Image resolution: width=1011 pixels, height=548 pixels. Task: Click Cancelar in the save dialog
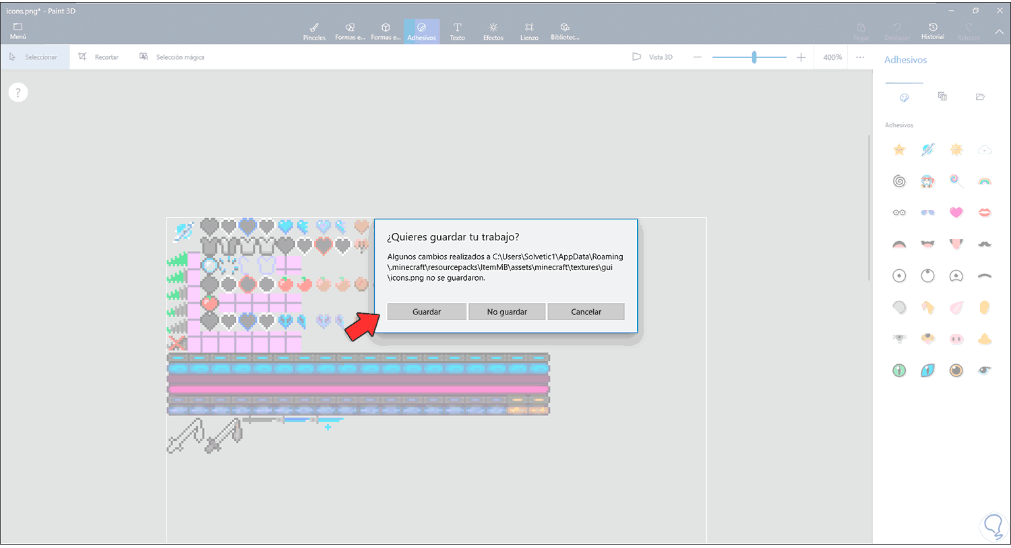pos(586,312)
